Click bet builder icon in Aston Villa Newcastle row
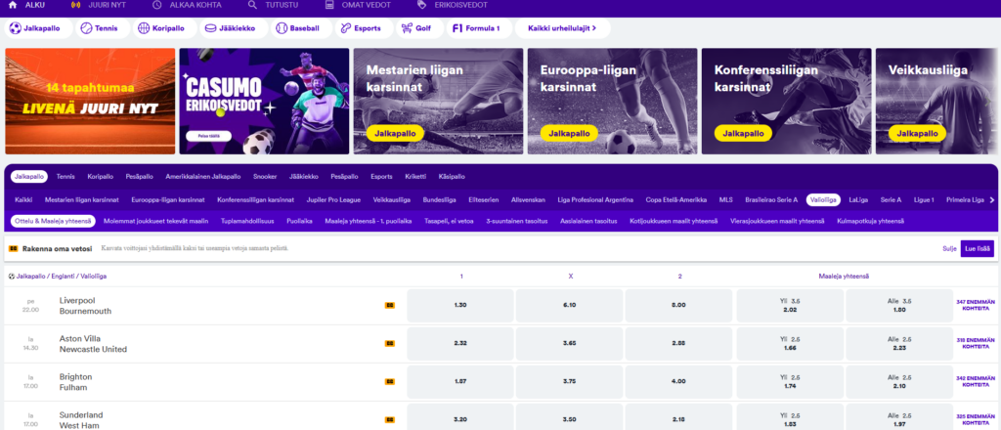Screen dimensions: 1001x430 point(389,344)
